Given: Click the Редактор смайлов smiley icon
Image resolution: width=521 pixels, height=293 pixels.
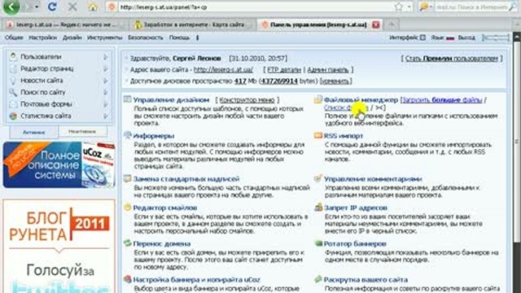Looking at the screenshot, I should click(x=128, y=208).
